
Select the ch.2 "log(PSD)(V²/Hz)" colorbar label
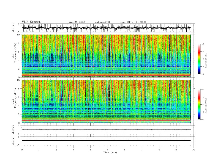tap(206, 105)
